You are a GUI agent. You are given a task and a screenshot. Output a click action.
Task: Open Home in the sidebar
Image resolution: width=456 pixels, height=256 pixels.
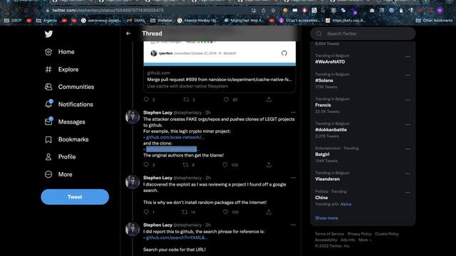[60, 52]
